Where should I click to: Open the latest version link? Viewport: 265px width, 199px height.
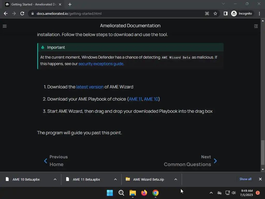[x=90, y=87]
